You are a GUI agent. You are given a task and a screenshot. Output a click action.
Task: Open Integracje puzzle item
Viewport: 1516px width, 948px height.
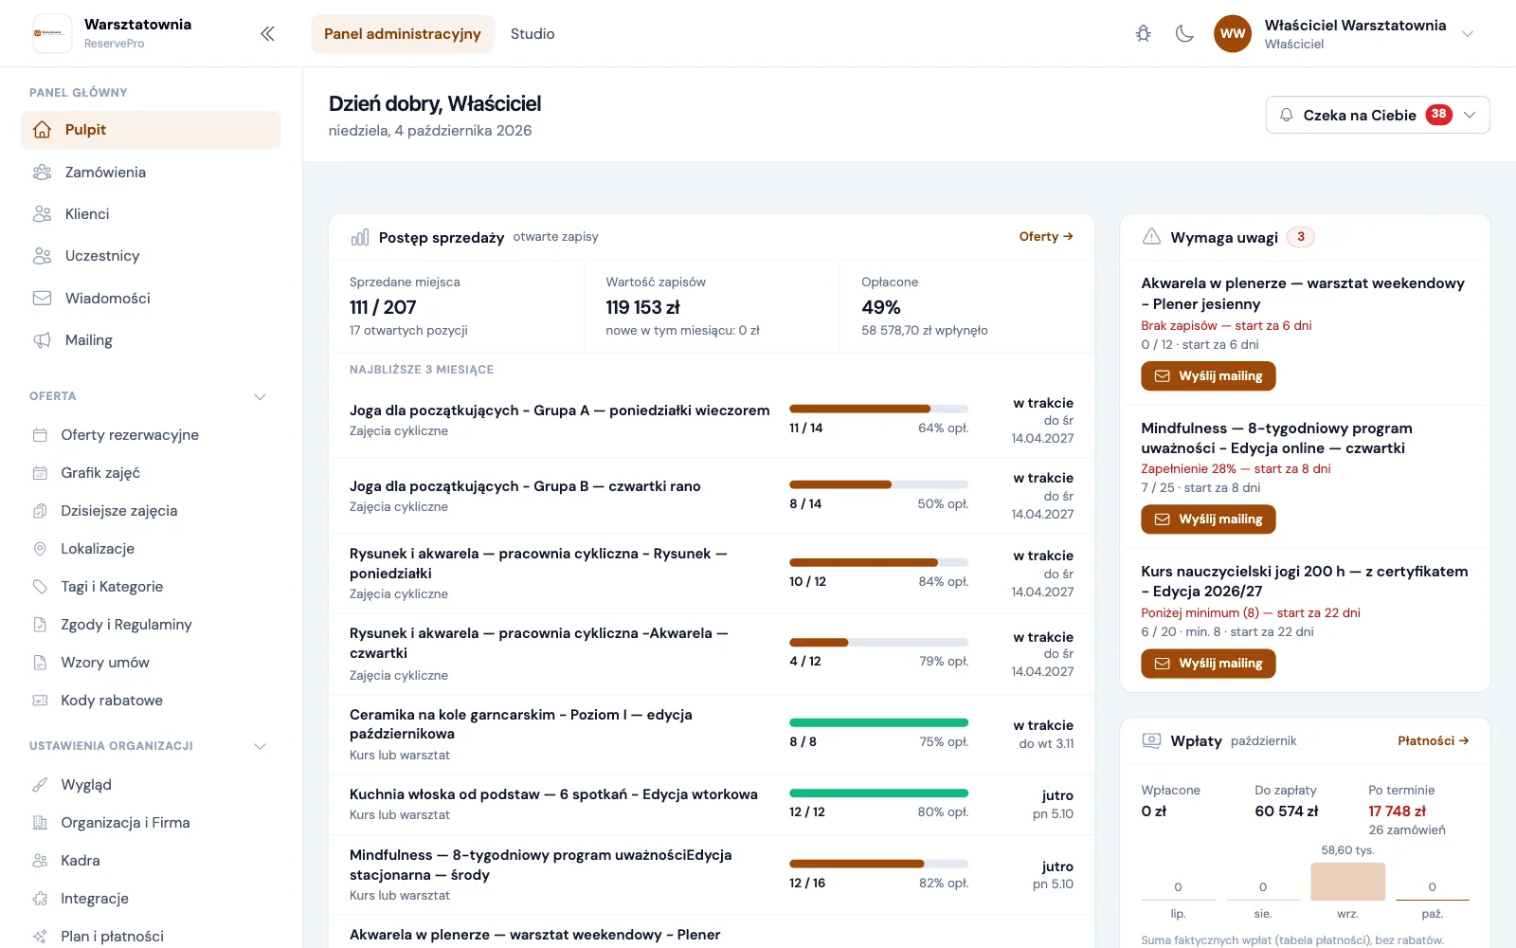151,899
